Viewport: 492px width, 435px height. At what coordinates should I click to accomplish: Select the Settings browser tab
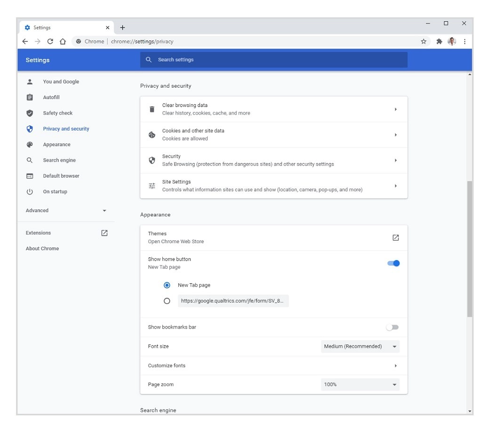[x=67, y=28]
